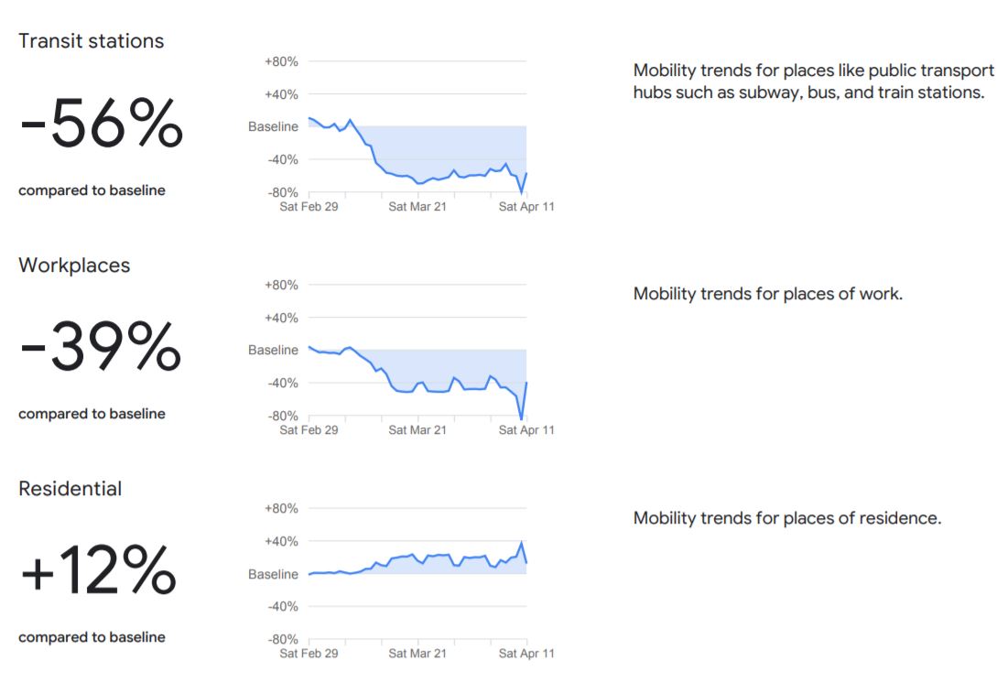
Task: Click Sat Feb 29 on Transit chart axis
Action: tap(309, 207)
